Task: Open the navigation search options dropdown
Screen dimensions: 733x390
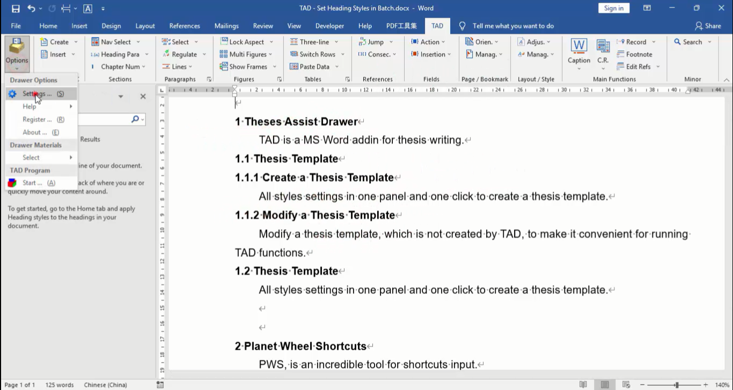Action: [143, 120]
